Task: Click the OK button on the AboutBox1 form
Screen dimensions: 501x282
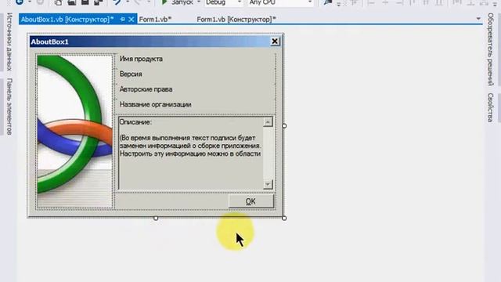Action: (x=251, y=201)
